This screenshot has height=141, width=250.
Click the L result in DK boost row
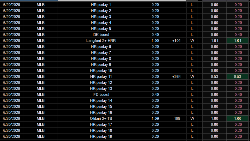click(192, 35)
